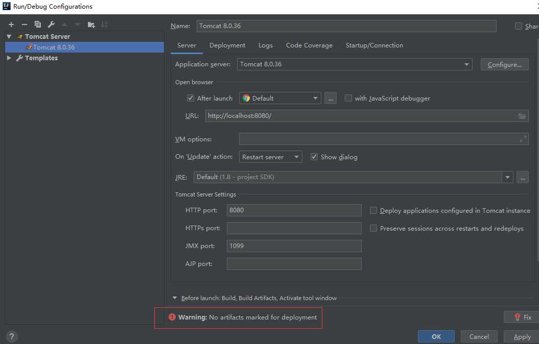The image size is (539, 344).
Task: Switch to the Startup/Connection tab
Action: pyautogui.click(x=374, y=45)
